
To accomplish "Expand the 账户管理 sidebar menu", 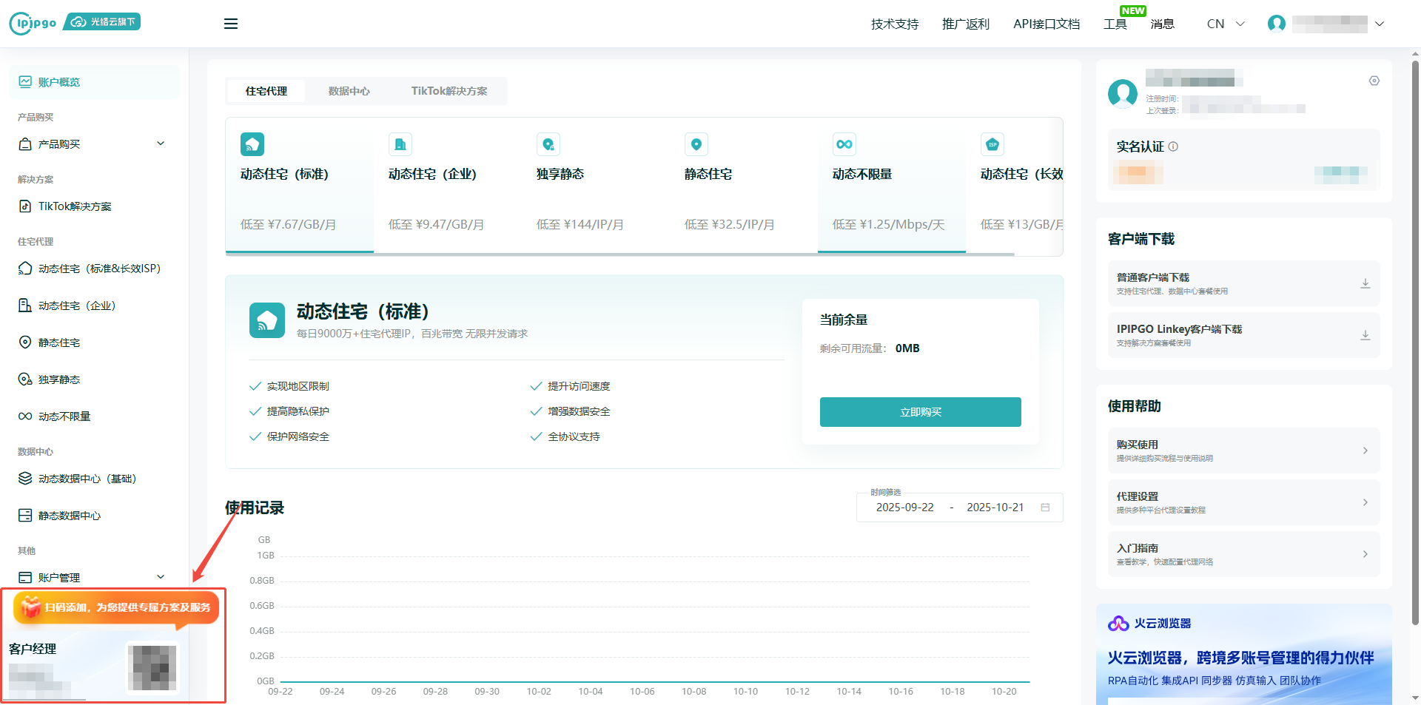I will pyautogui.click(x=161, y=577).
